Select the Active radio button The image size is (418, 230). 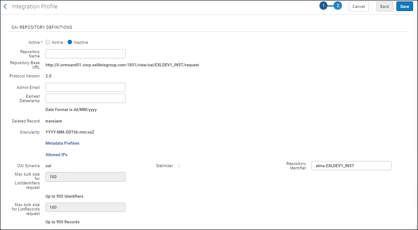(x=48, y=42)
